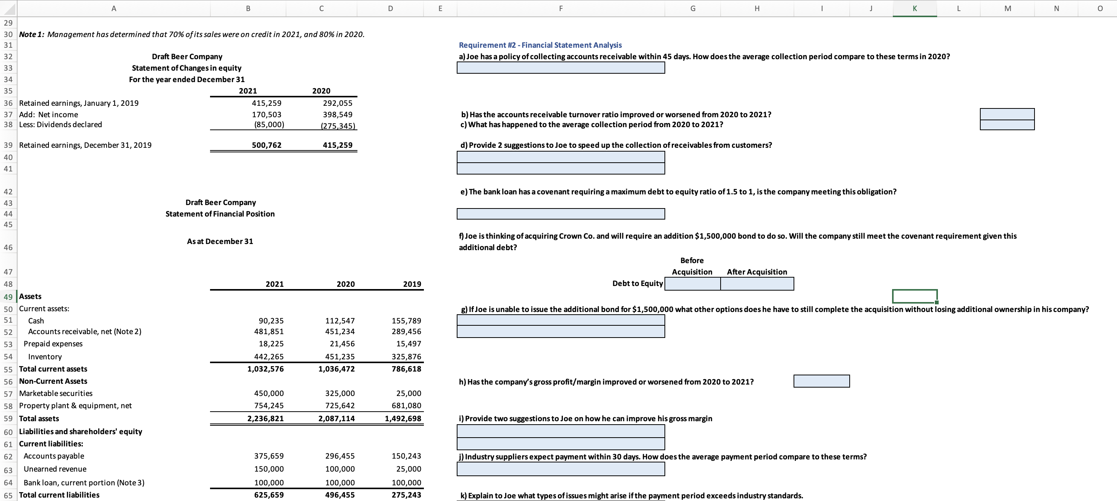Click the shaded answer cell beside question h
Screen dimensions: 1117x501
[x=821, y=381]
